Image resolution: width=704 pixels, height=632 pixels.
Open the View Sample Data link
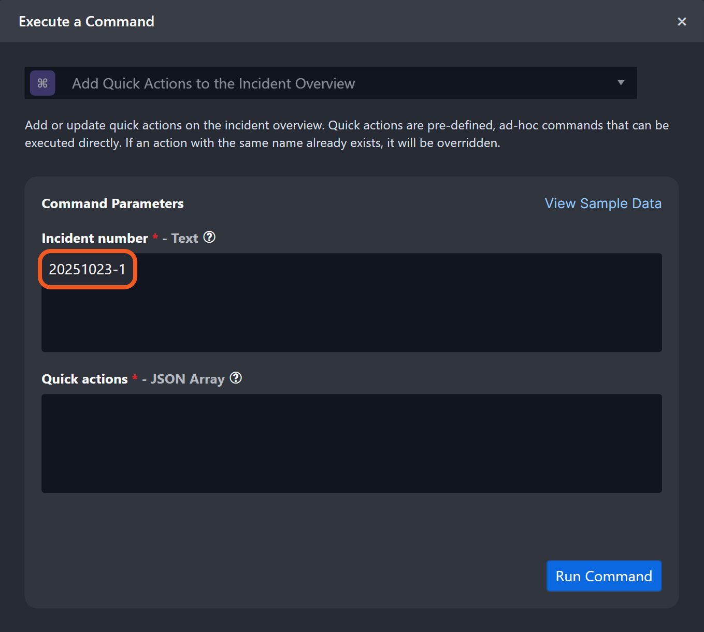coord(603,203)
